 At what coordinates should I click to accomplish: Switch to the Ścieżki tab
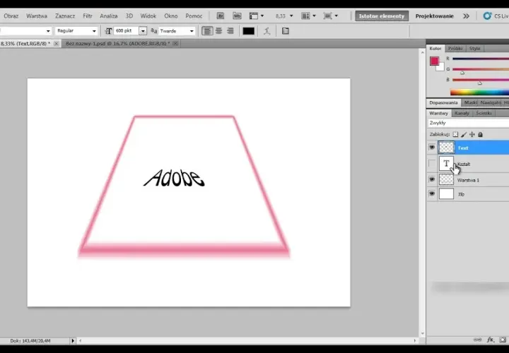tap(484, 113)
